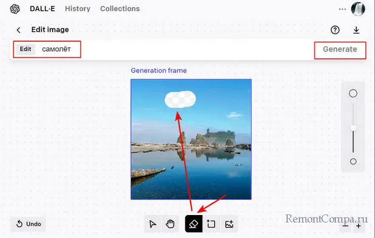
Task: Select the Eraser tool
Action: (193, 224)
